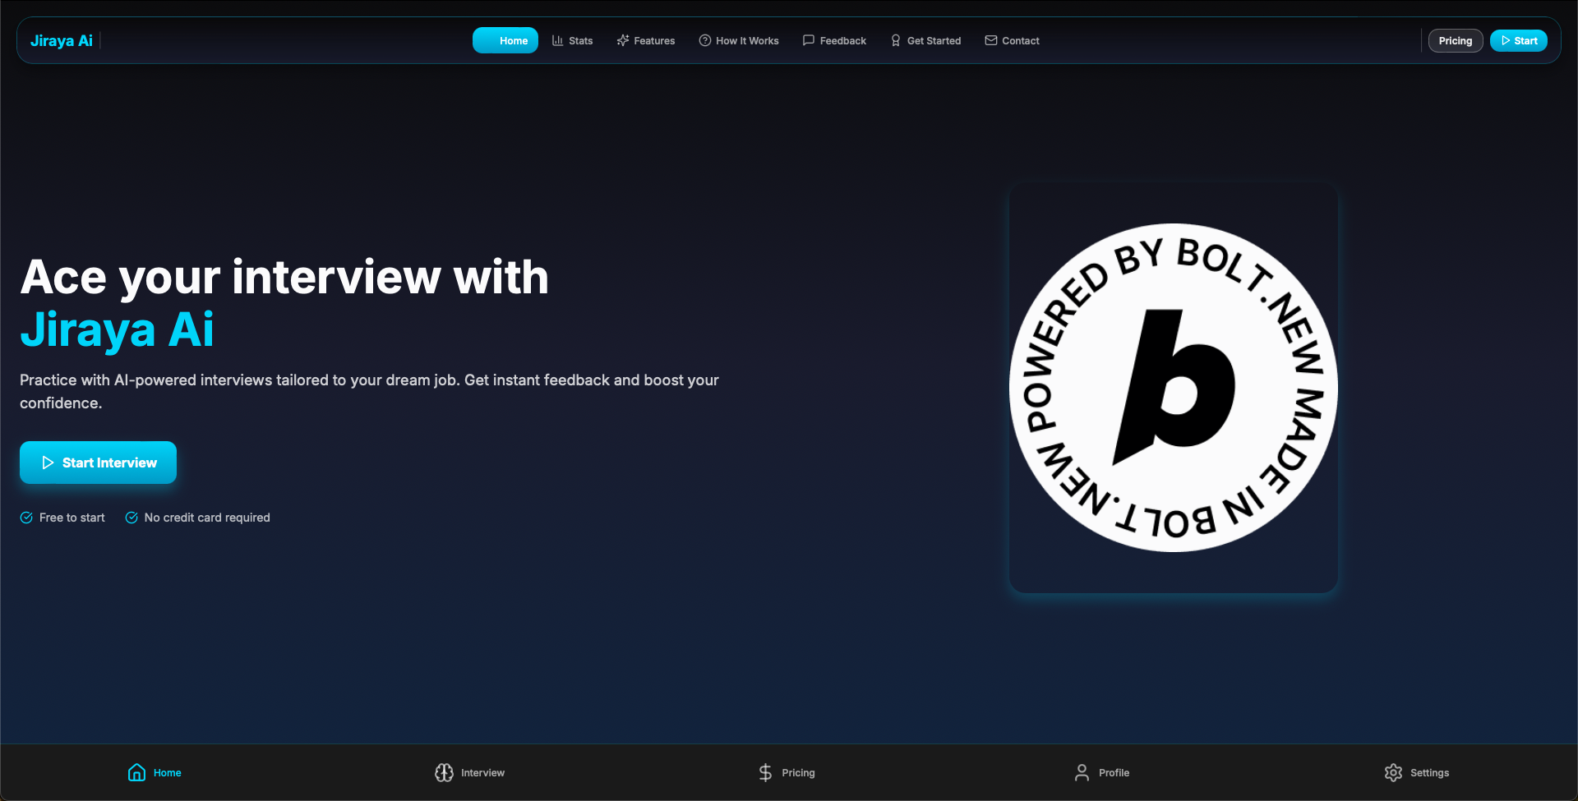The height and width of the screenshot is (801, 1578).
Task: Click play icon inside Start Interview button
Action: click(x=48, y=463)
